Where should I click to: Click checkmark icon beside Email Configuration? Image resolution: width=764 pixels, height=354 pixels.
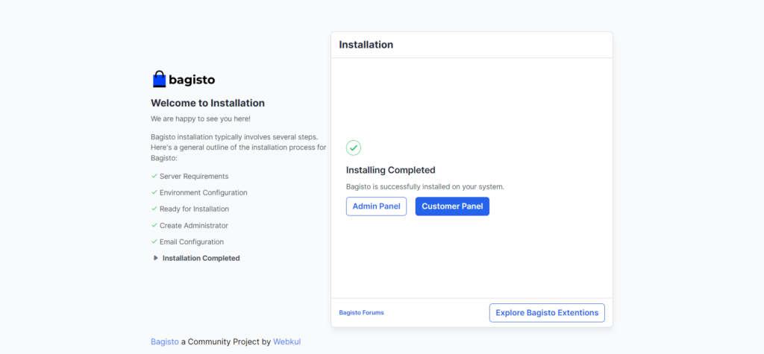[154, 241]
